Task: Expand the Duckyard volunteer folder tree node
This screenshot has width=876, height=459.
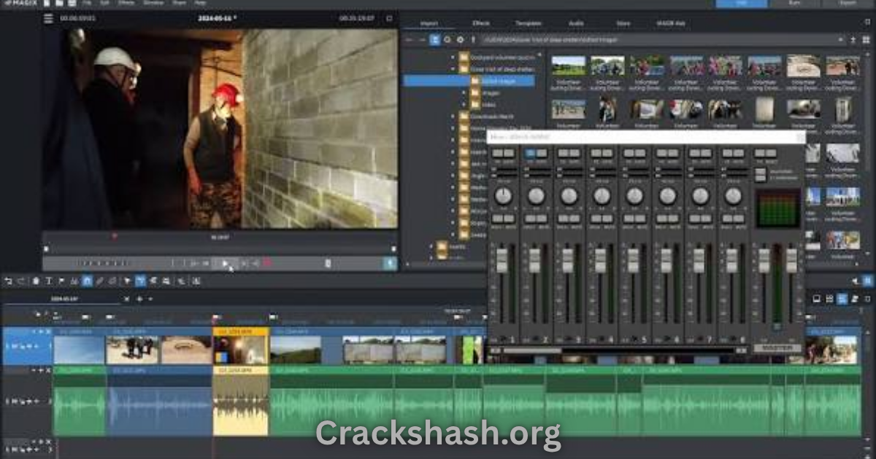Action: click(453, 55)
